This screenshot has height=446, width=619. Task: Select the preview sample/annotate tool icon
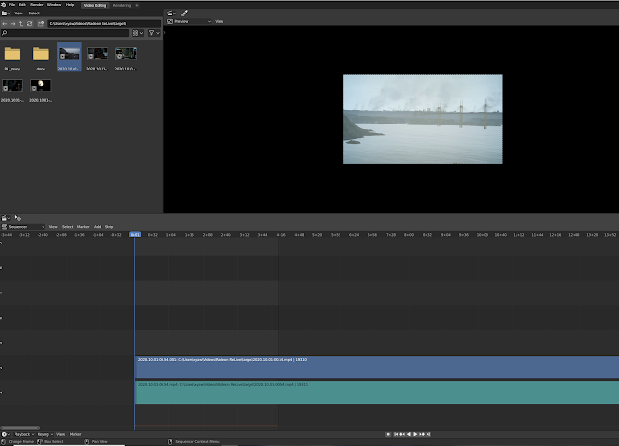click(x=184, y=13)
